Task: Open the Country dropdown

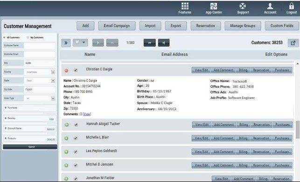Action: click(53, 72)
